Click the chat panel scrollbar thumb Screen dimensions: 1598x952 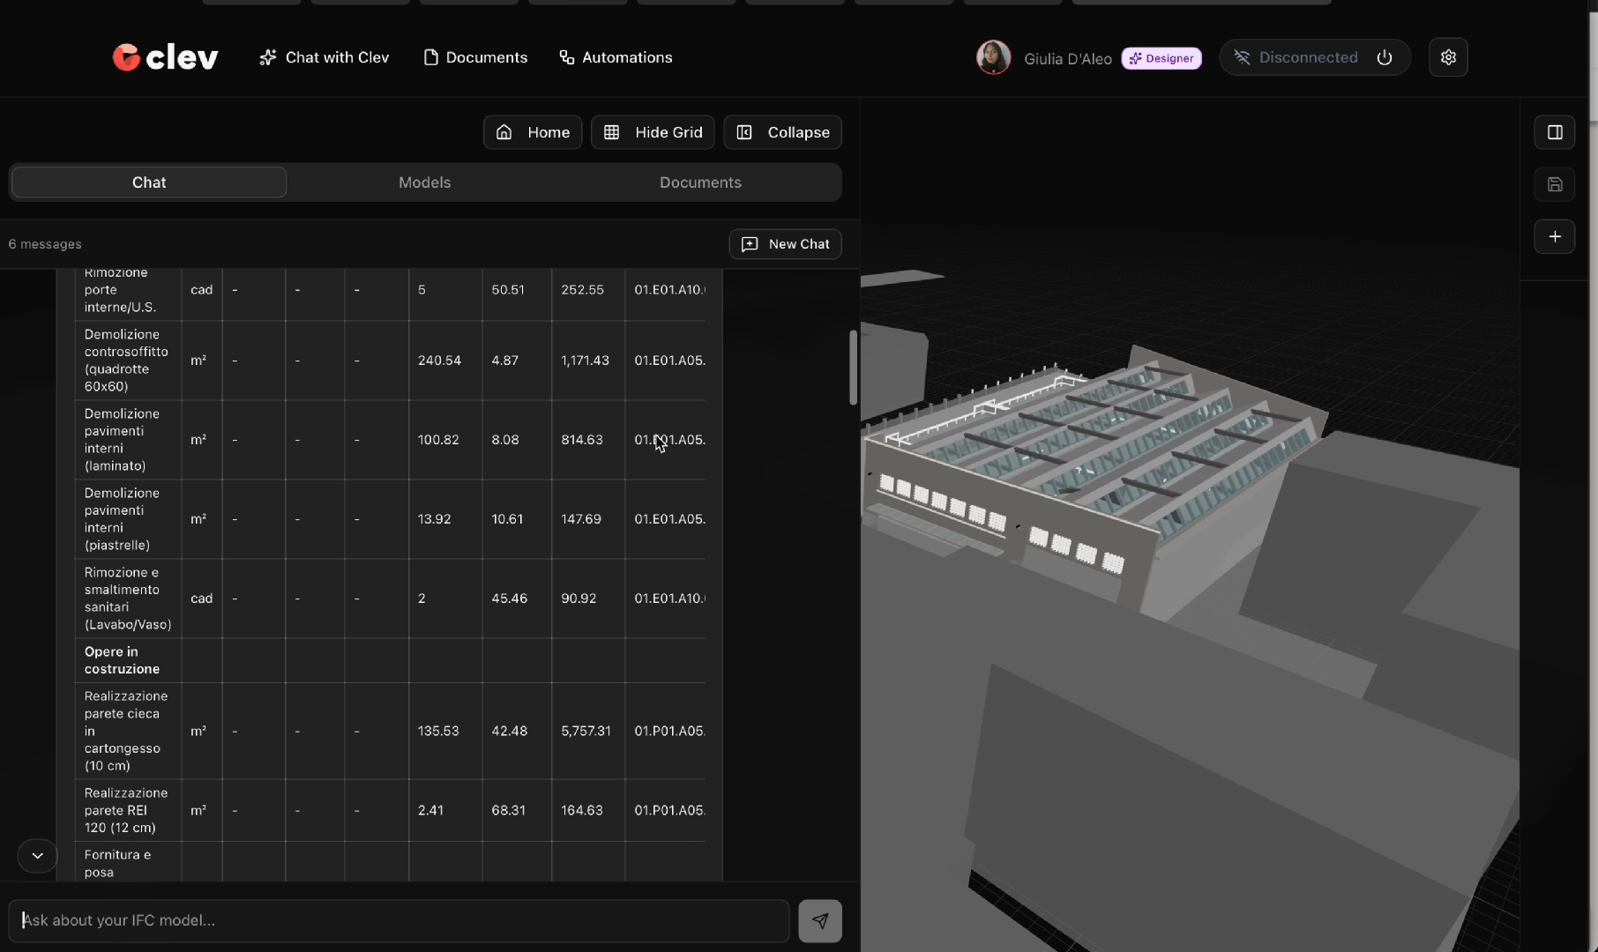coord(853,368)
